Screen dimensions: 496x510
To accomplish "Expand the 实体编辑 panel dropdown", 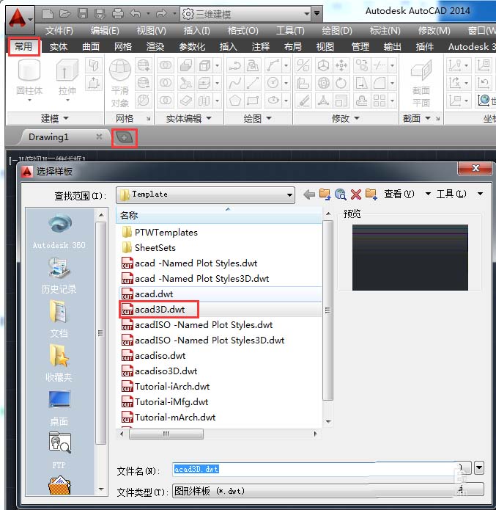I will pyautogui.click(x=189, y=118).
